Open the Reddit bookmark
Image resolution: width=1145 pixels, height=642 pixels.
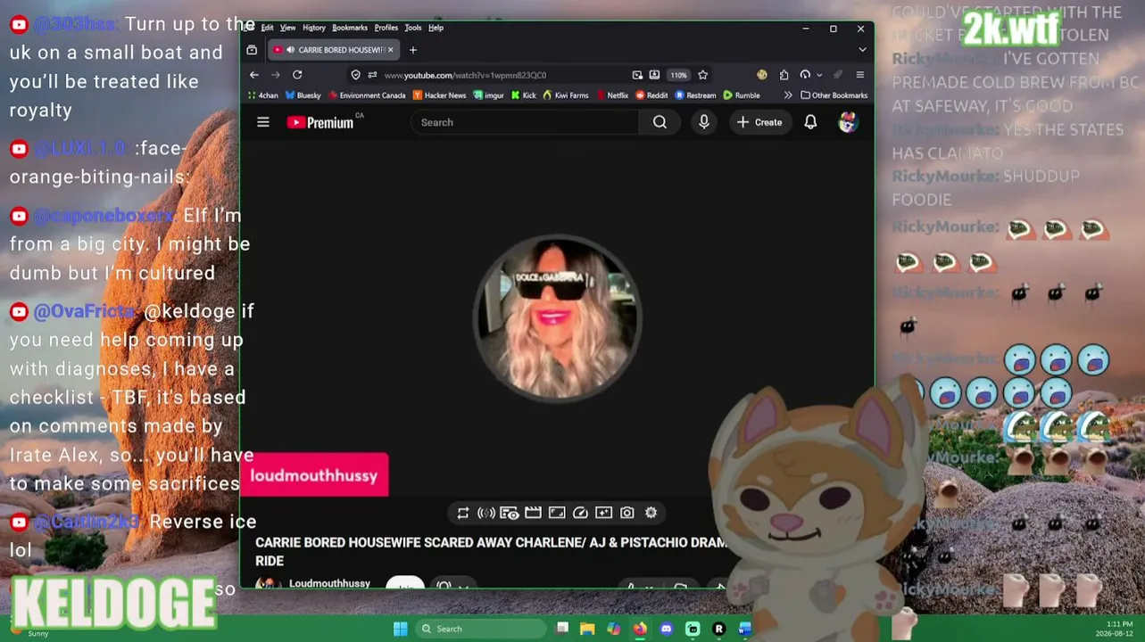651,95
